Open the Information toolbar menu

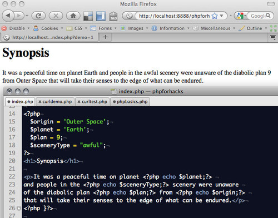pyautogui.click(x=171, y=28)
